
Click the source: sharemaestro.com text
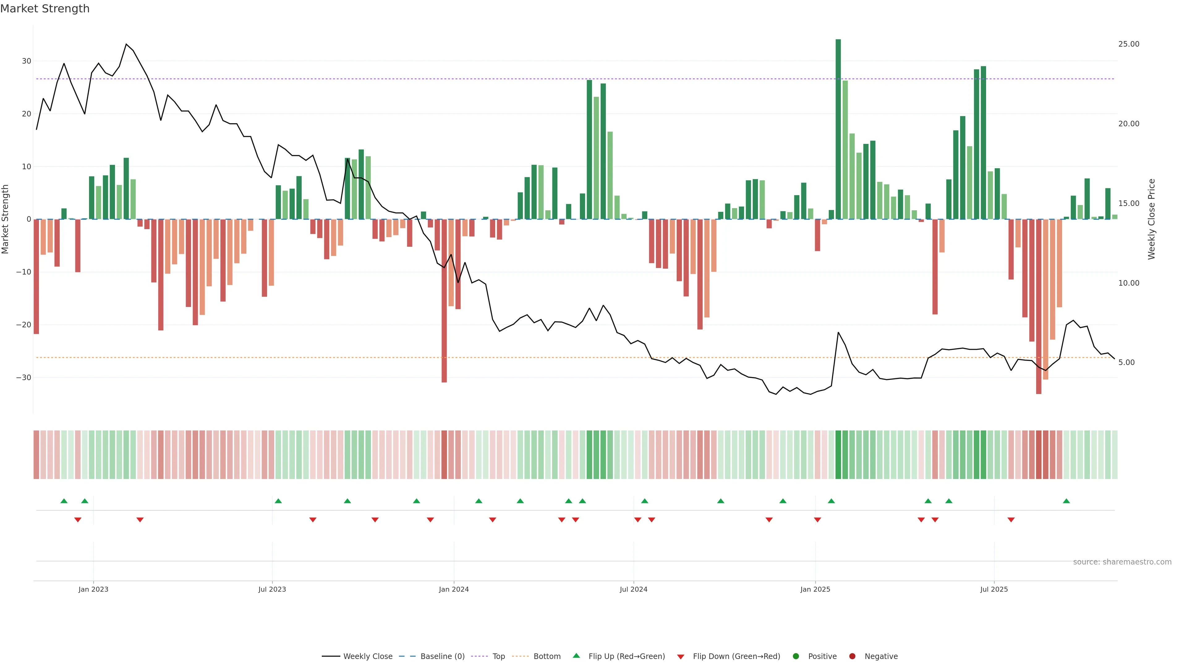(1122, 562)
